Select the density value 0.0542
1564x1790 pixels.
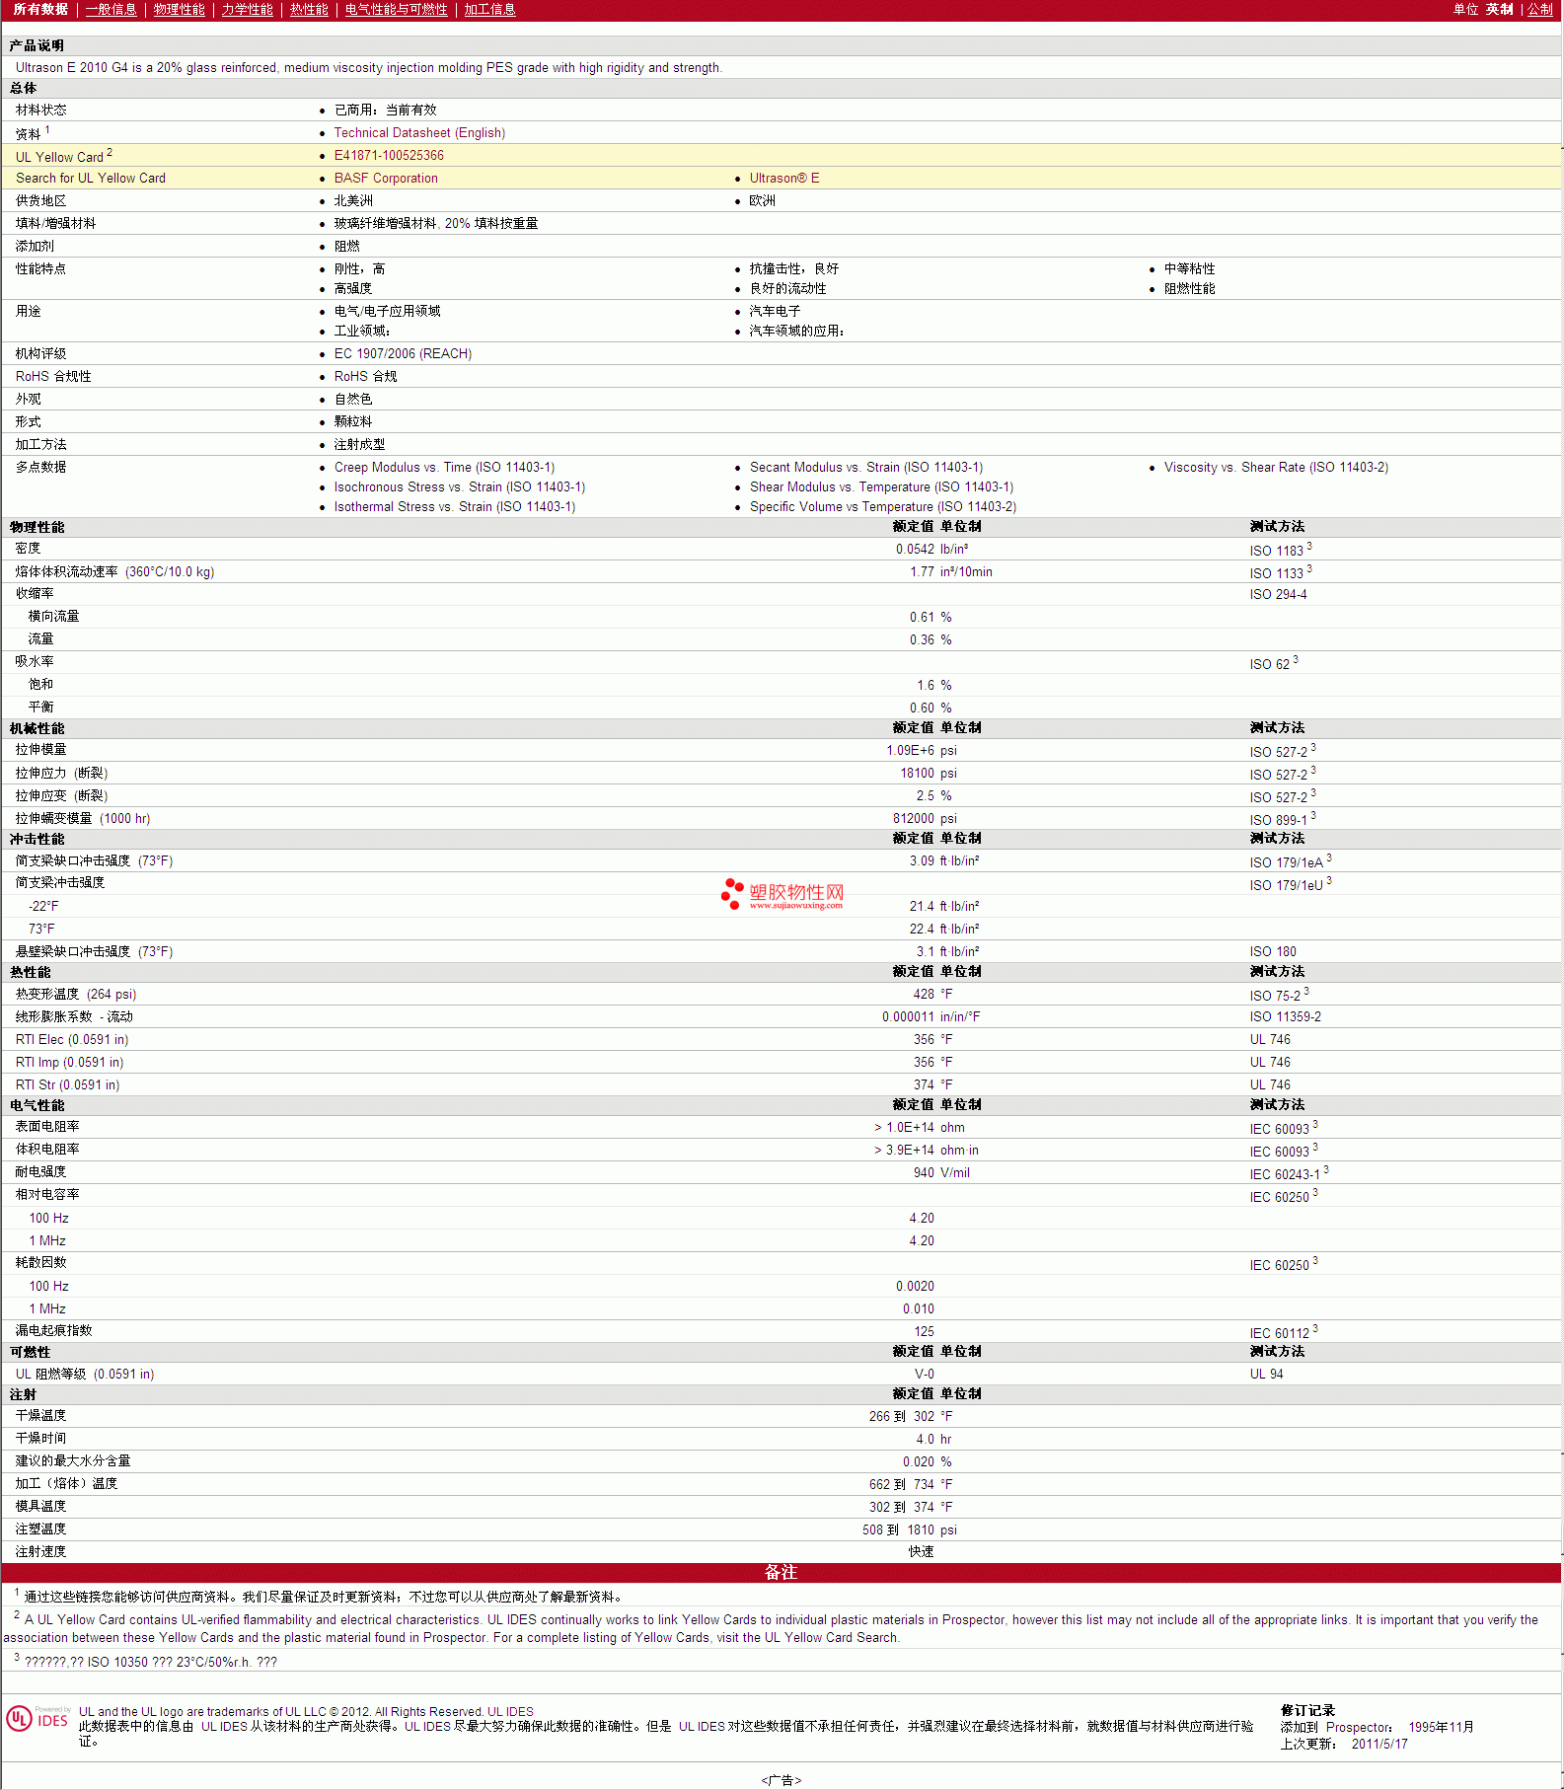pyautogui.click(x=915, y=550)
